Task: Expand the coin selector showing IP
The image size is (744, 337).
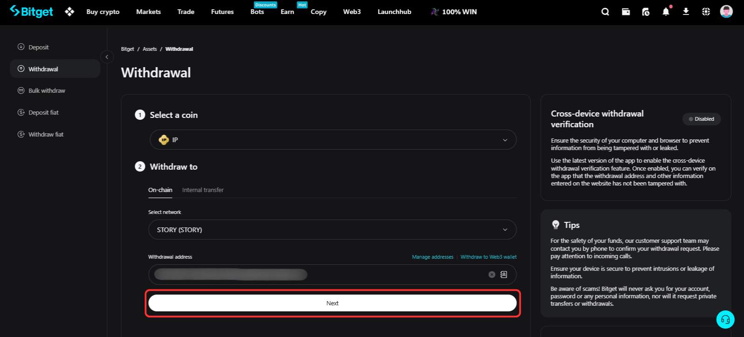Action: (x=333, y=140)
